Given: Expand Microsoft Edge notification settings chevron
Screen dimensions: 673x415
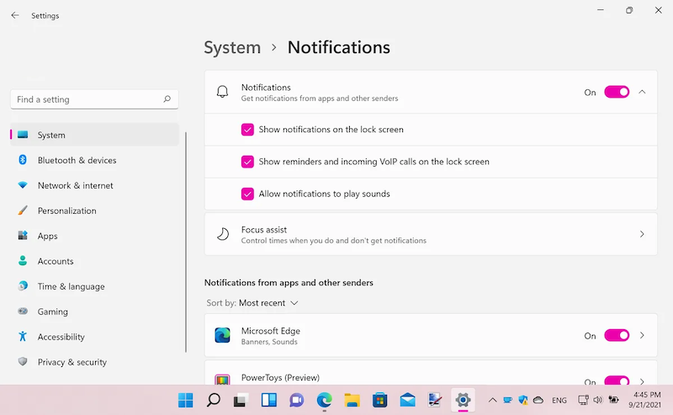Looking at the screenshot, I should coord(643,336).
